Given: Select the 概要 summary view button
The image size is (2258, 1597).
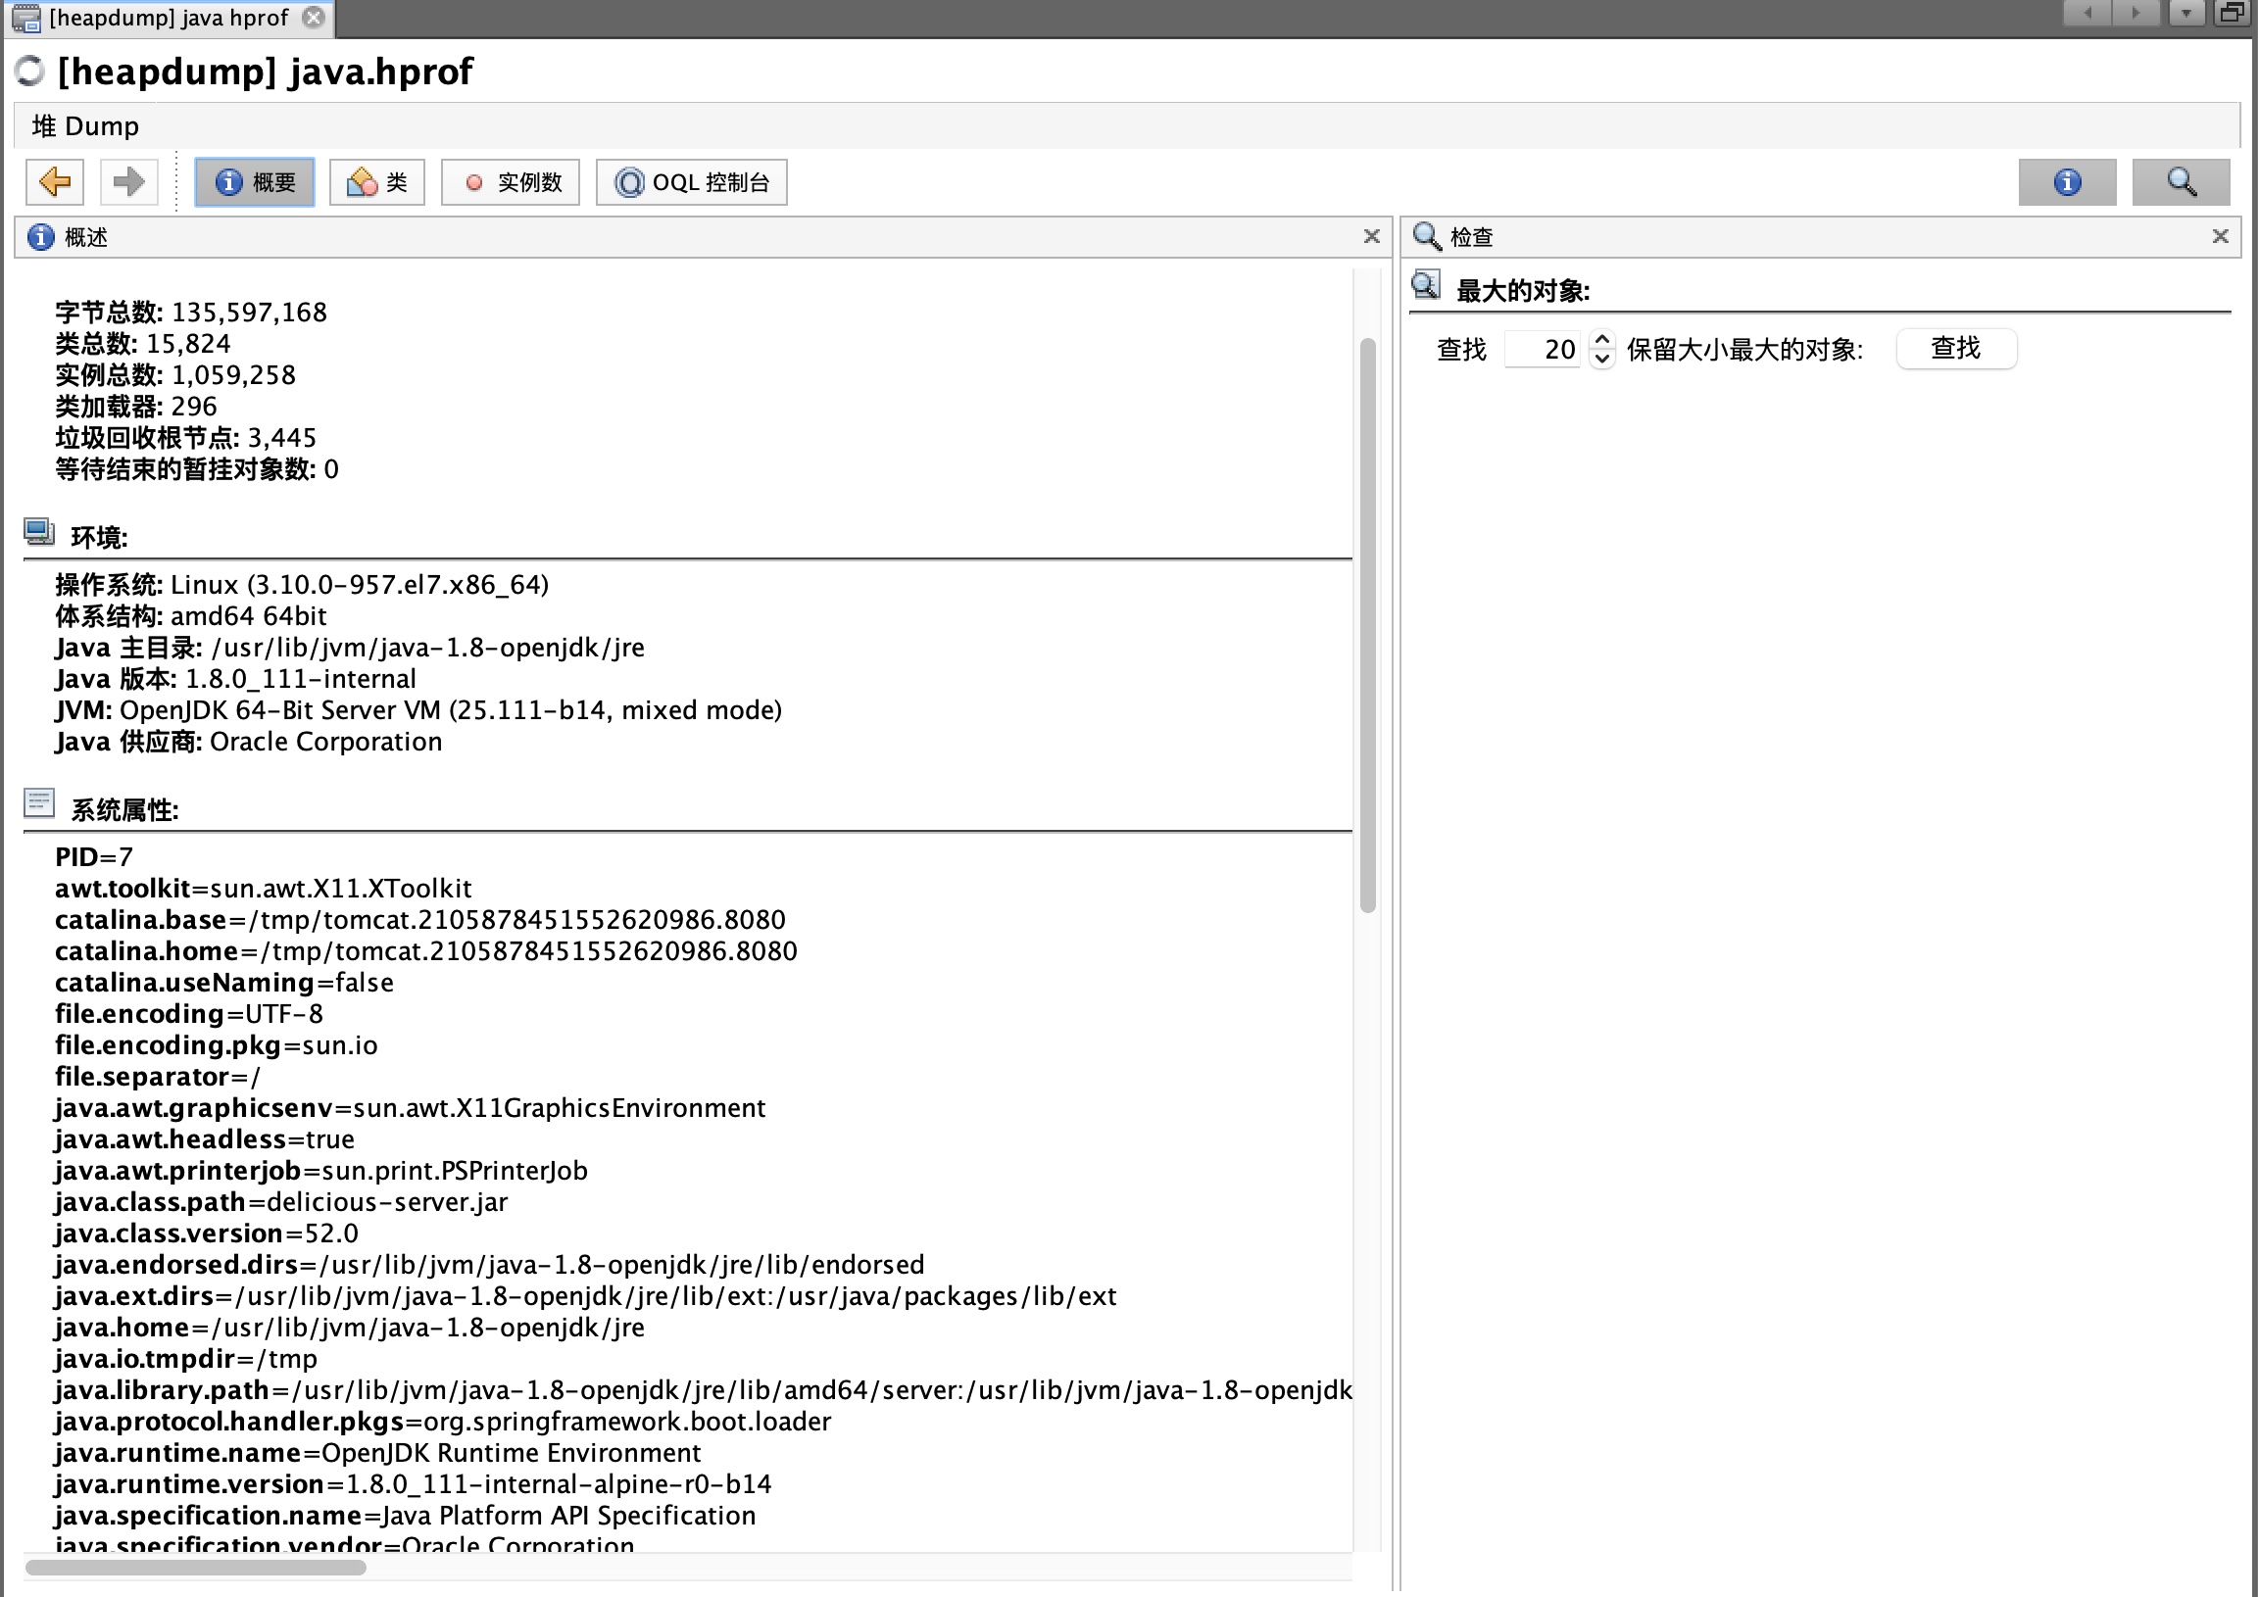Looking at the screenshot, I should click(x=255, y=182).
